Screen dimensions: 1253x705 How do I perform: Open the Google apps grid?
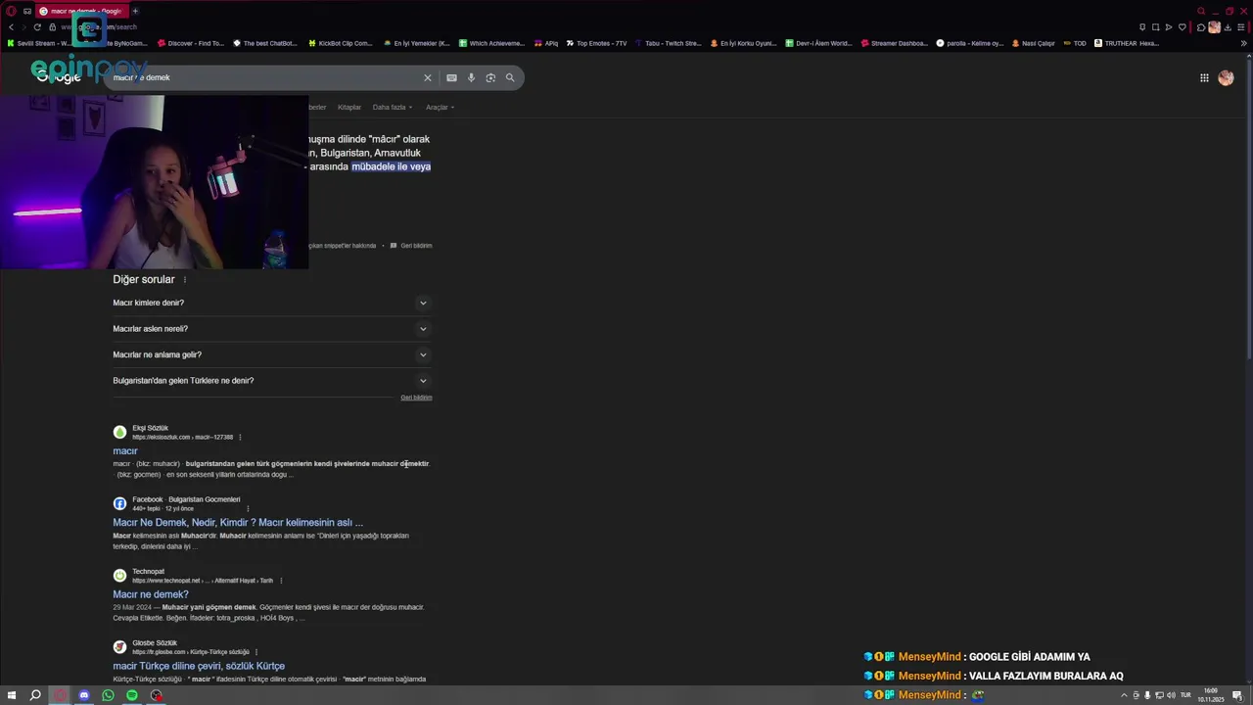click(1204, 77)
